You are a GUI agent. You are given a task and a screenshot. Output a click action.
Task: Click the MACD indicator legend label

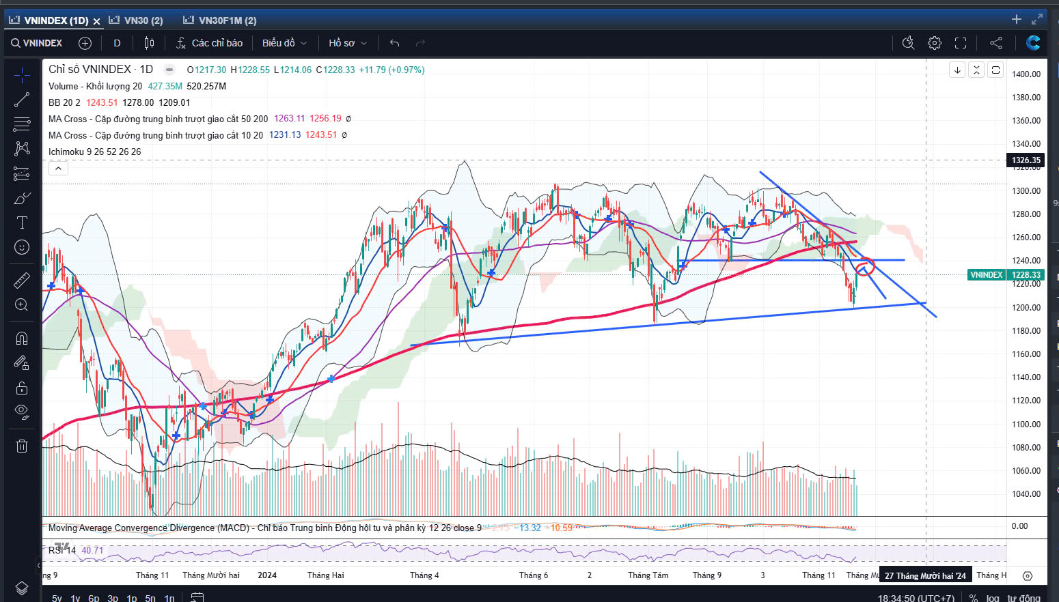tap(264, 528)
